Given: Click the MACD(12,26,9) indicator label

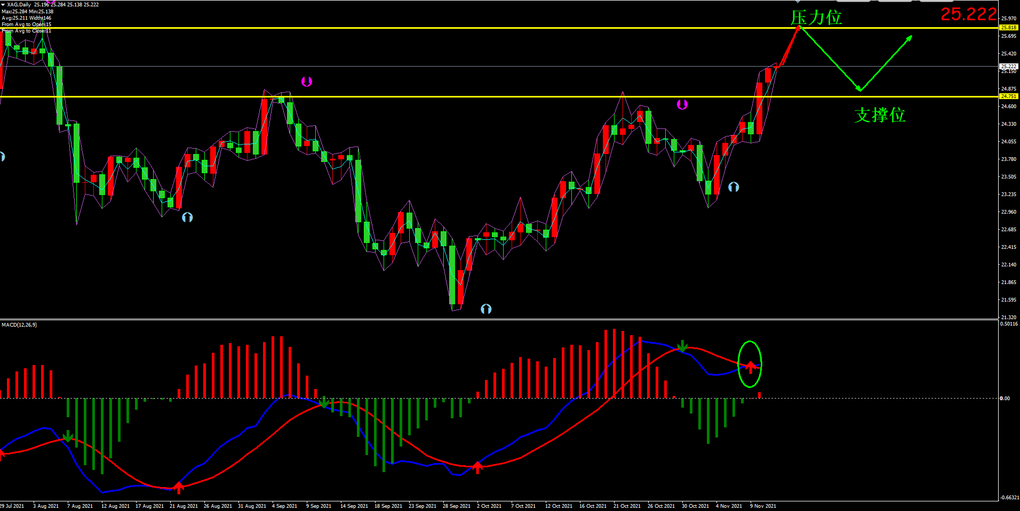Looking at the screenshot, I should [x=19, y=325].
